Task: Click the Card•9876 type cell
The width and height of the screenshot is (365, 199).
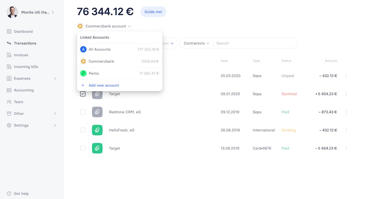Action: (262, 148)
